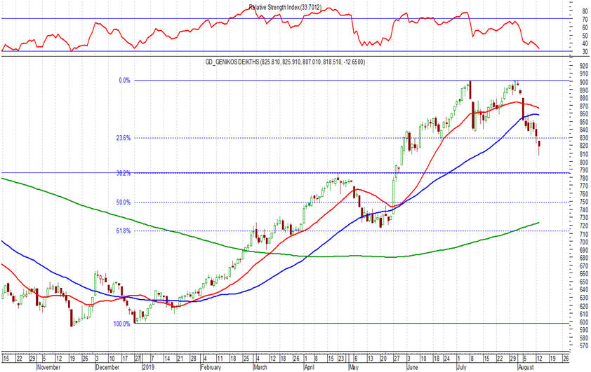Click the 600 price axis value

[584, 322]
